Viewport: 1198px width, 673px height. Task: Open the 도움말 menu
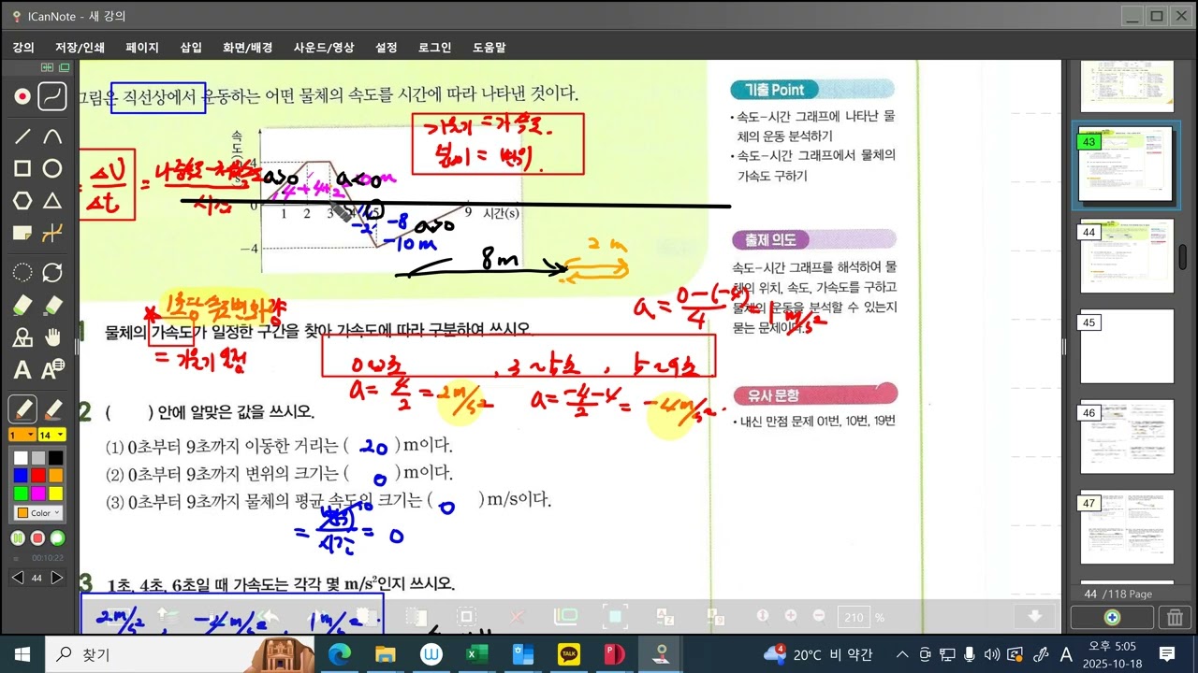pyautogui.click(x=489, y=48)
